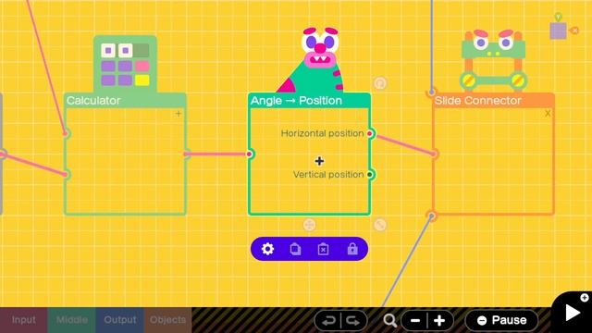Click the Angle → Position input port
The image size is (592, 333).
[x=249, y=154]
